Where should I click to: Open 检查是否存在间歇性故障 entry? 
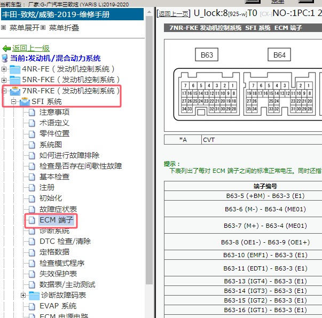click(81, 166)
